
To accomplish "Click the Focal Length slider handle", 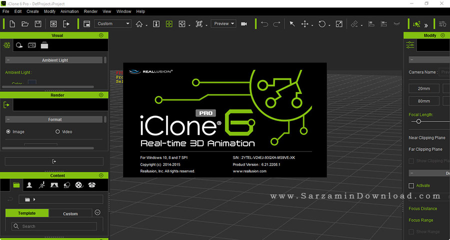I will pos(418,121).
